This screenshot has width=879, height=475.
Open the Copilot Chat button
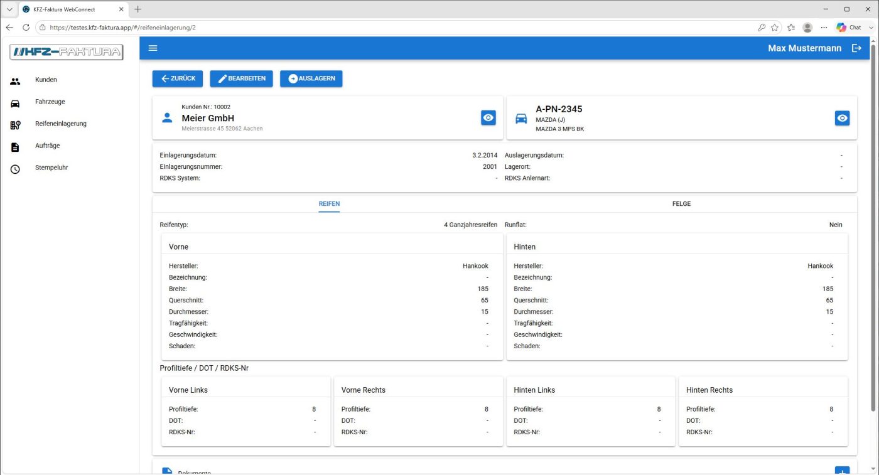(849, 28)
